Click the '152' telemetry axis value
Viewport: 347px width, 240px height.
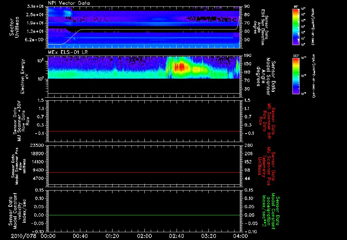pyautogui.click(x=248, y=162)
